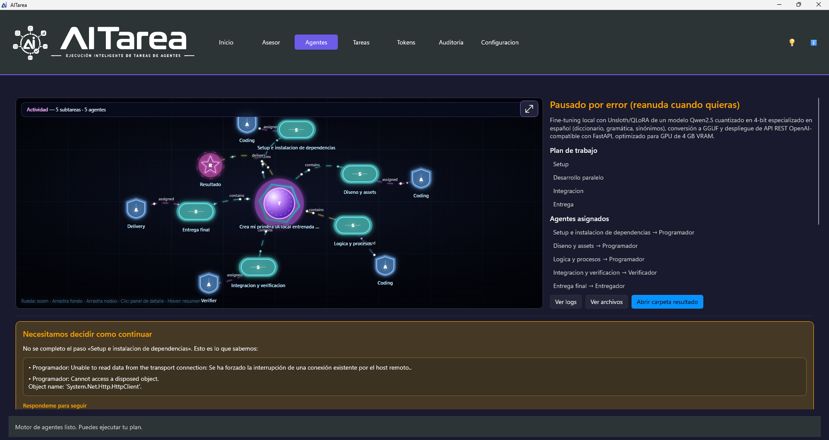Click 'Respondeme para seguir' label
This screenshot has height=440, width=829.
pyautogui.click(x=55, y=405)
